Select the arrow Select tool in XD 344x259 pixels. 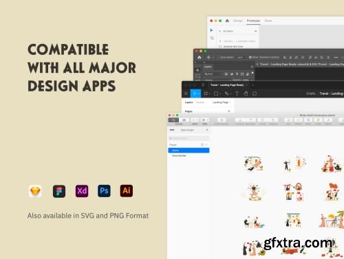point(212,30)
